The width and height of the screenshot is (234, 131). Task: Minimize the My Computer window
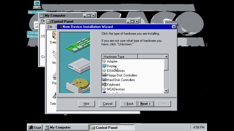tap(84, 15)
